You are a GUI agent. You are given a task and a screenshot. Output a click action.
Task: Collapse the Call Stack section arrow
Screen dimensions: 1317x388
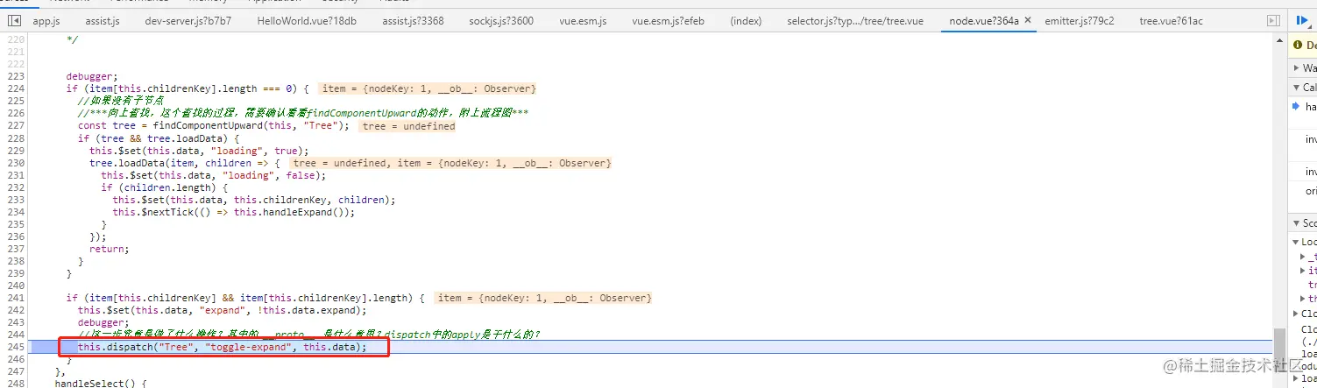point(1296,87)
